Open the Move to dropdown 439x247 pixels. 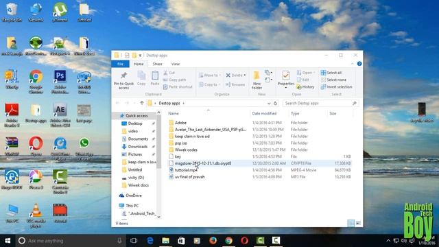(210, 75)
